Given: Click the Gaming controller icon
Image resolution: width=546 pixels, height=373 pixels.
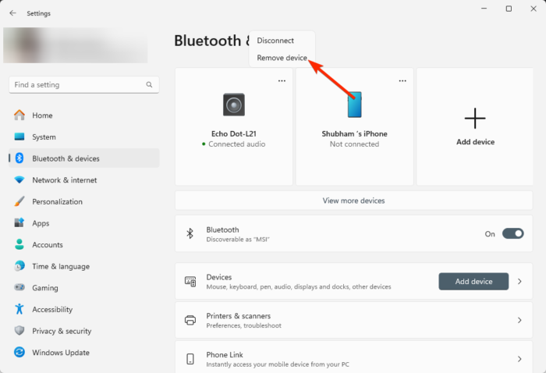Looking at the screenshot, I should tap(19, 288).
